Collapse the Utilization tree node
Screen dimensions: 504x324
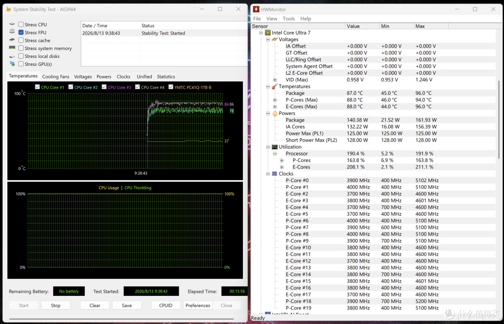pos(268,147)
